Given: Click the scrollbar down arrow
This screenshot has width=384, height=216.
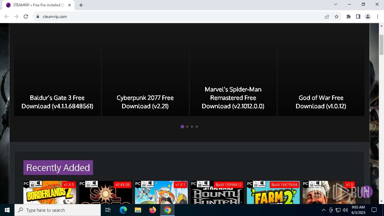Looking at the screenshot, I should (x=381, y=201).
